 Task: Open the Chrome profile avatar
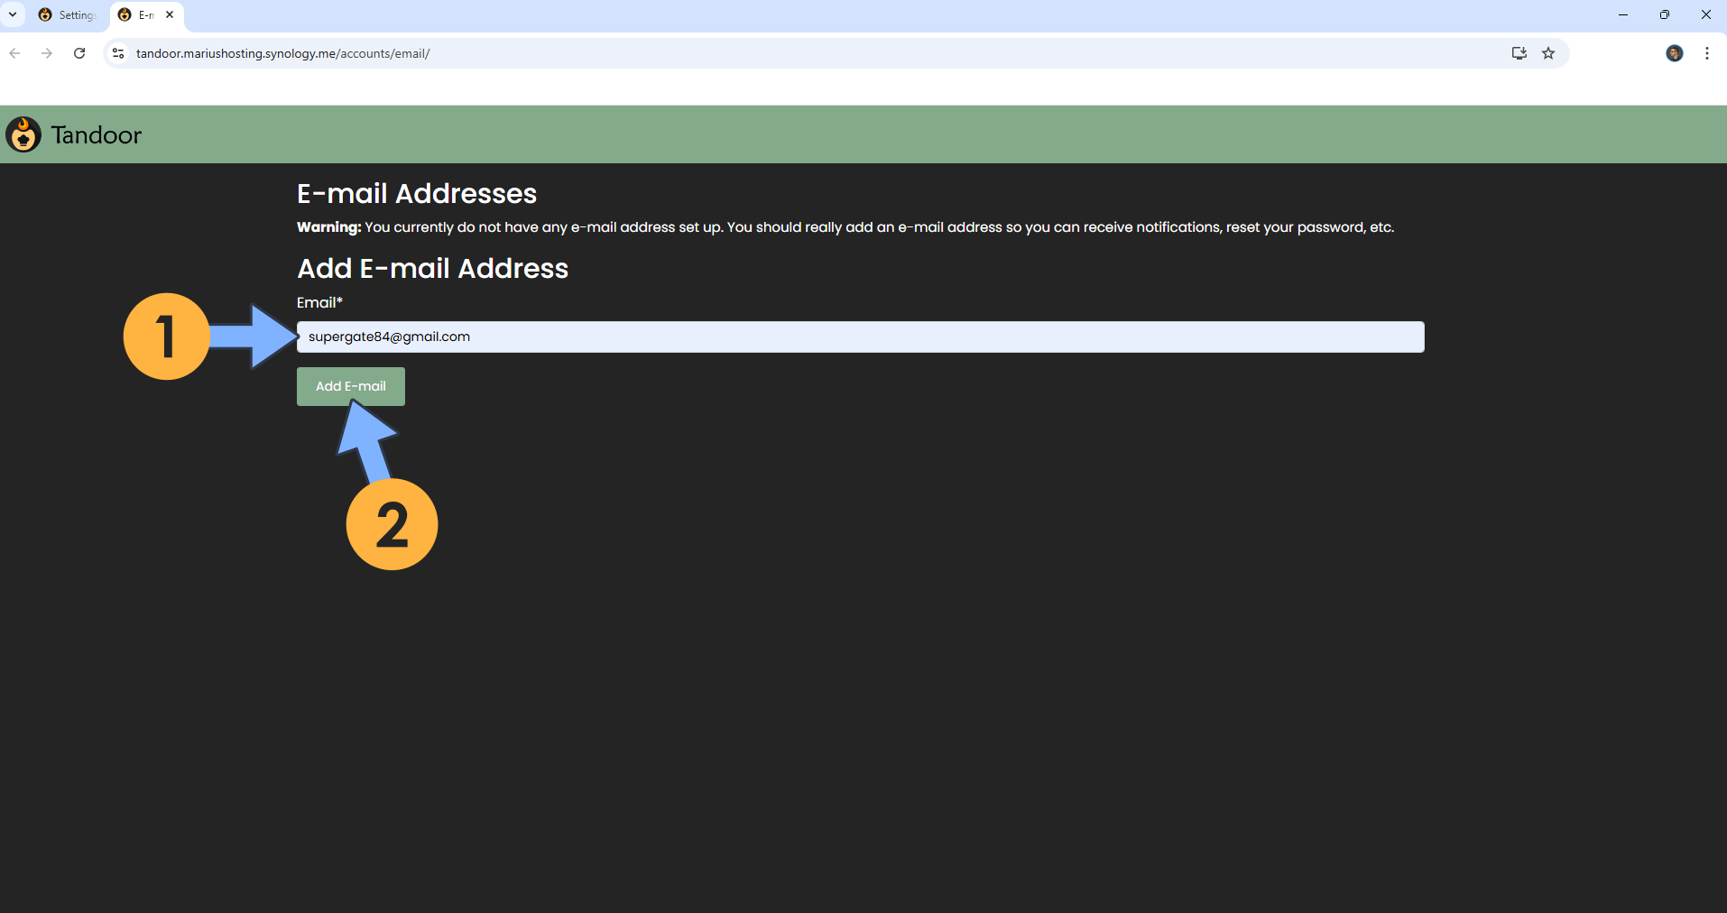[x=1674, y=53]
